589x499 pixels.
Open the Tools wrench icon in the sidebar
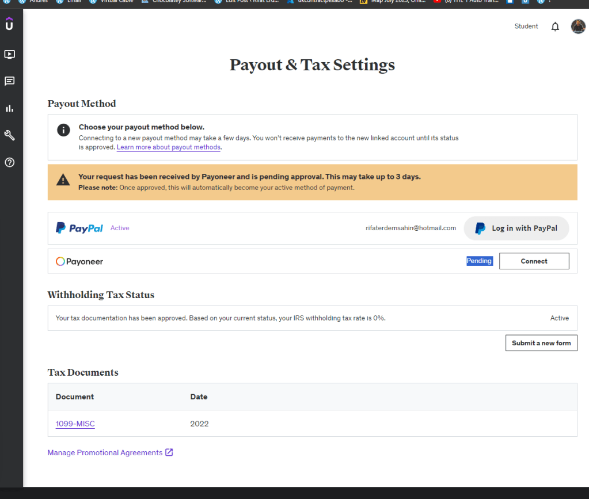click(10, 135)
